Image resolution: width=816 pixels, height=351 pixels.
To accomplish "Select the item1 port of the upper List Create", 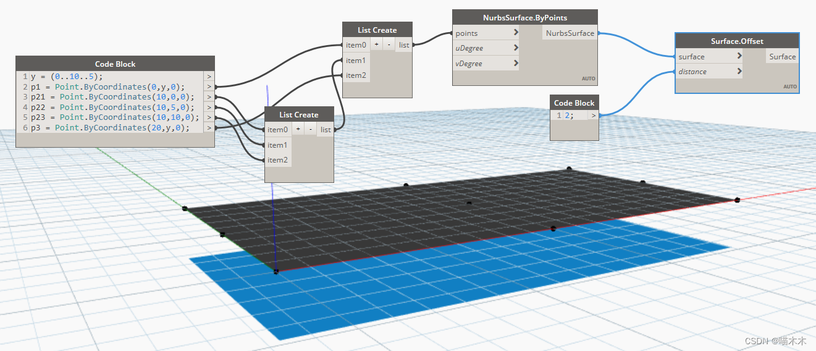I will tap(356, 61).
